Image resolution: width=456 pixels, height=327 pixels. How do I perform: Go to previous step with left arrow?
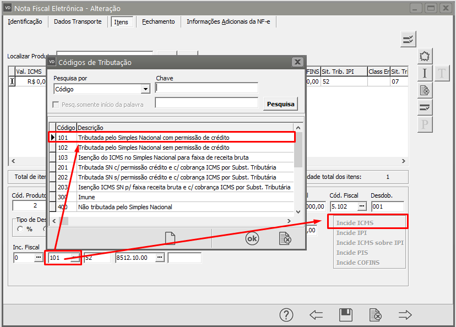point(316,315)
